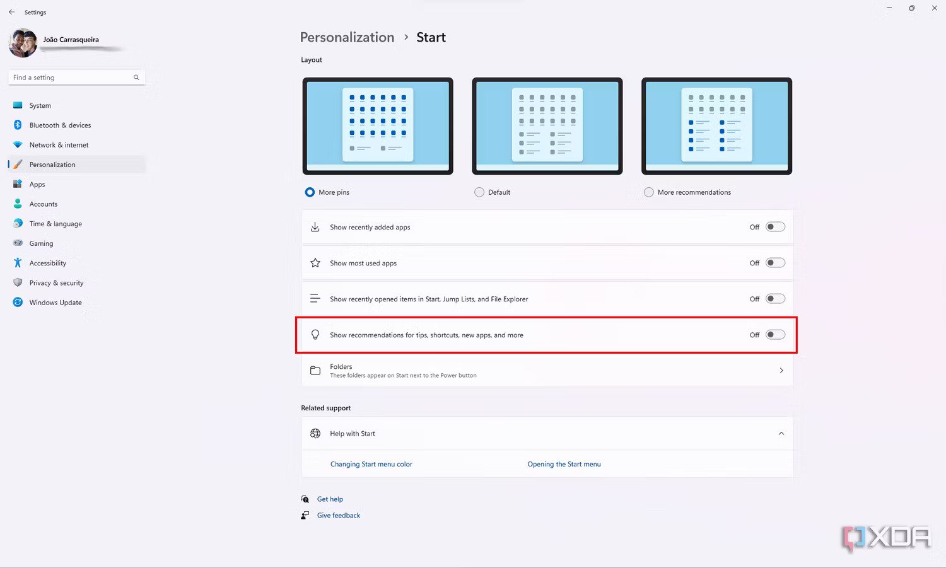Image resolution: width=946 pixels, height=568 pixels.
Task: Click the list icon for recently opened items
Action: point(315,299)
